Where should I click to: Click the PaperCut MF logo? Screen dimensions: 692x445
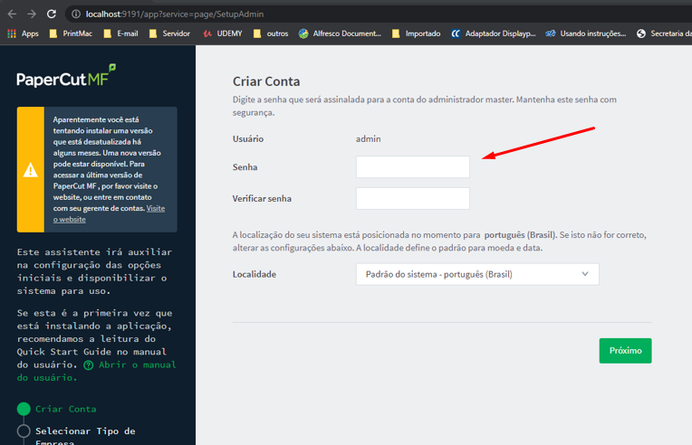(x=66, y=76)
